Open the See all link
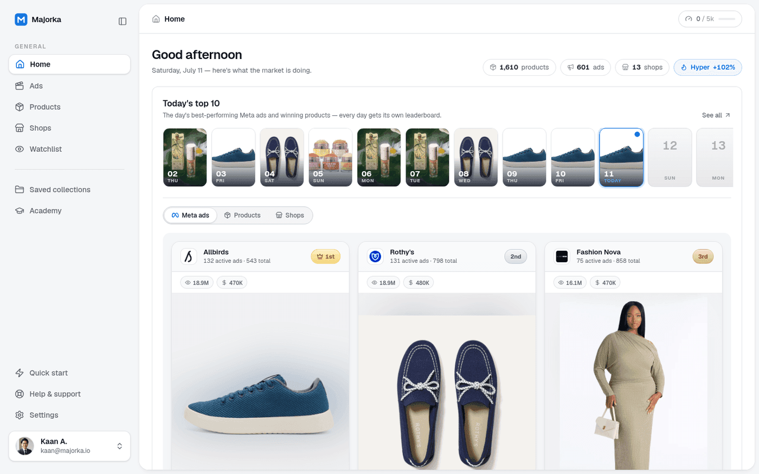 pos(716,115)
